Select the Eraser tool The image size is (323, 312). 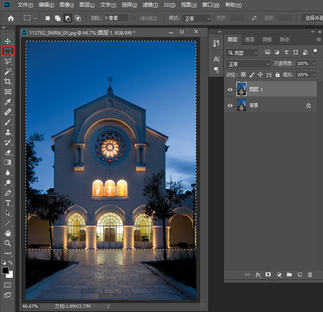coord(8,152)
